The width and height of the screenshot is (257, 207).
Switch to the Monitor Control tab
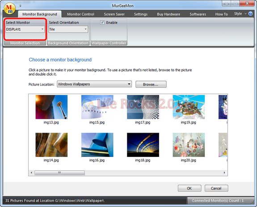(x=80, y=14)
